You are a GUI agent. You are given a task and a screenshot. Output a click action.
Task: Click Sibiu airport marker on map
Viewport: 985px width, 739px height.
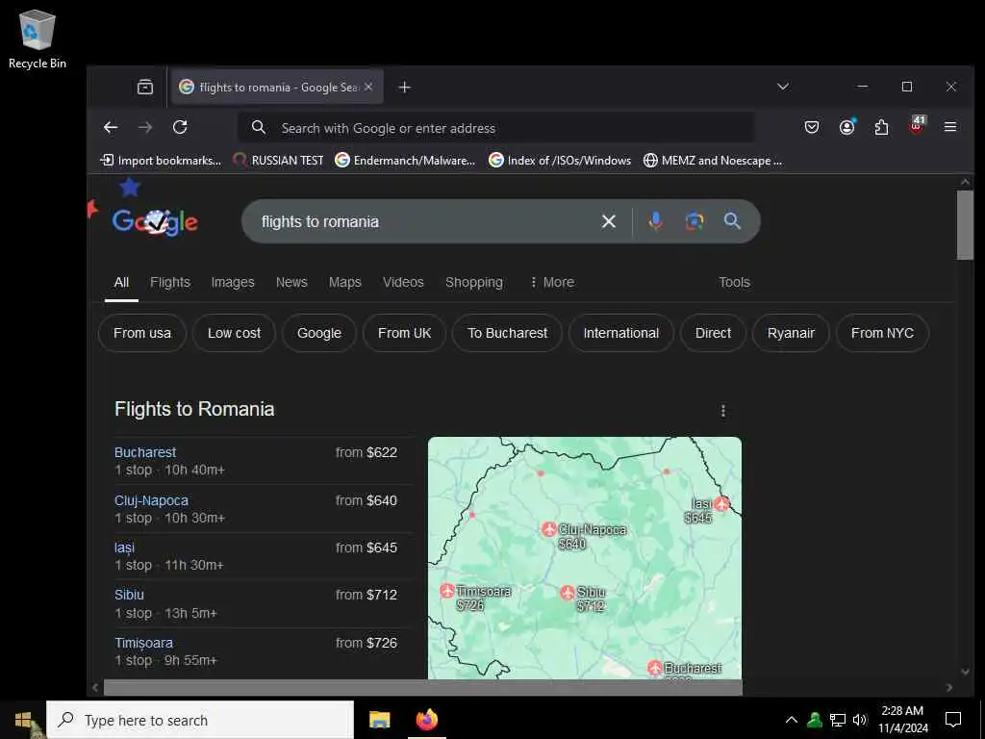coord(568,592)
